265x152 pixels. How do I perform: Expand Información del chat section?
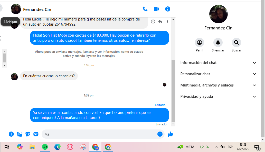point(218,63)
